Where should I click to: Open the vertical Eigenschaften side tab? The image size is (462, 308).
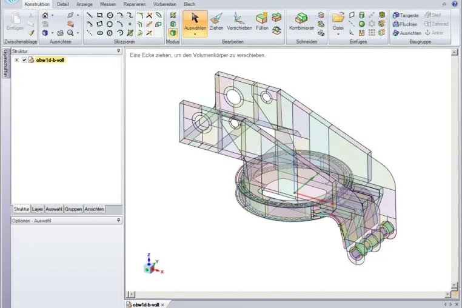tap(5, 63)
